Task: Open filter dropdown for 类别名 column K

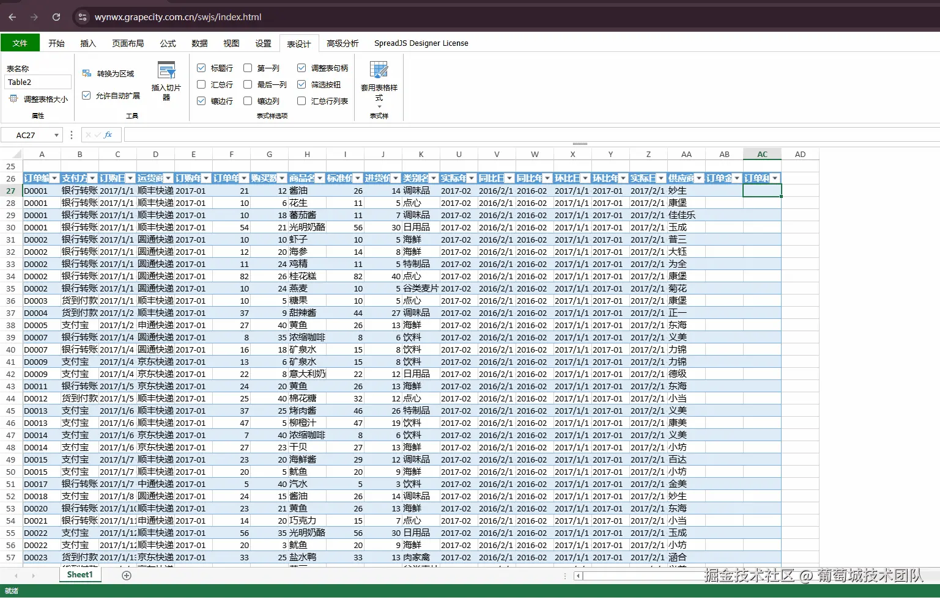Action: (x=434, y=178)
